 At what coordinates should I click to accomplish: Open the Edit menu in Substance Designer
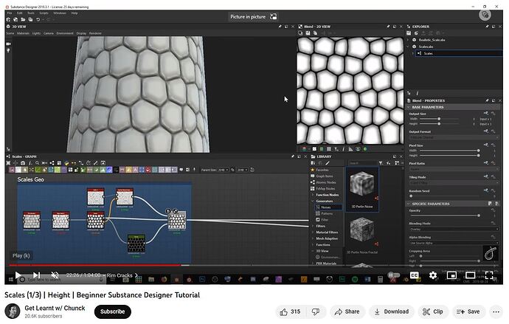click(20, 13)
